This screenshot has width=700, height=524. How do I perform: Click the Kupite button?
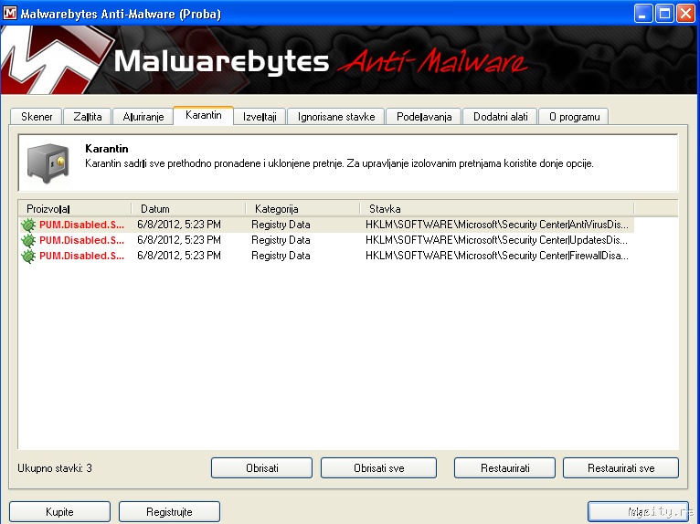pyautogui.click(x=59, y=511)
